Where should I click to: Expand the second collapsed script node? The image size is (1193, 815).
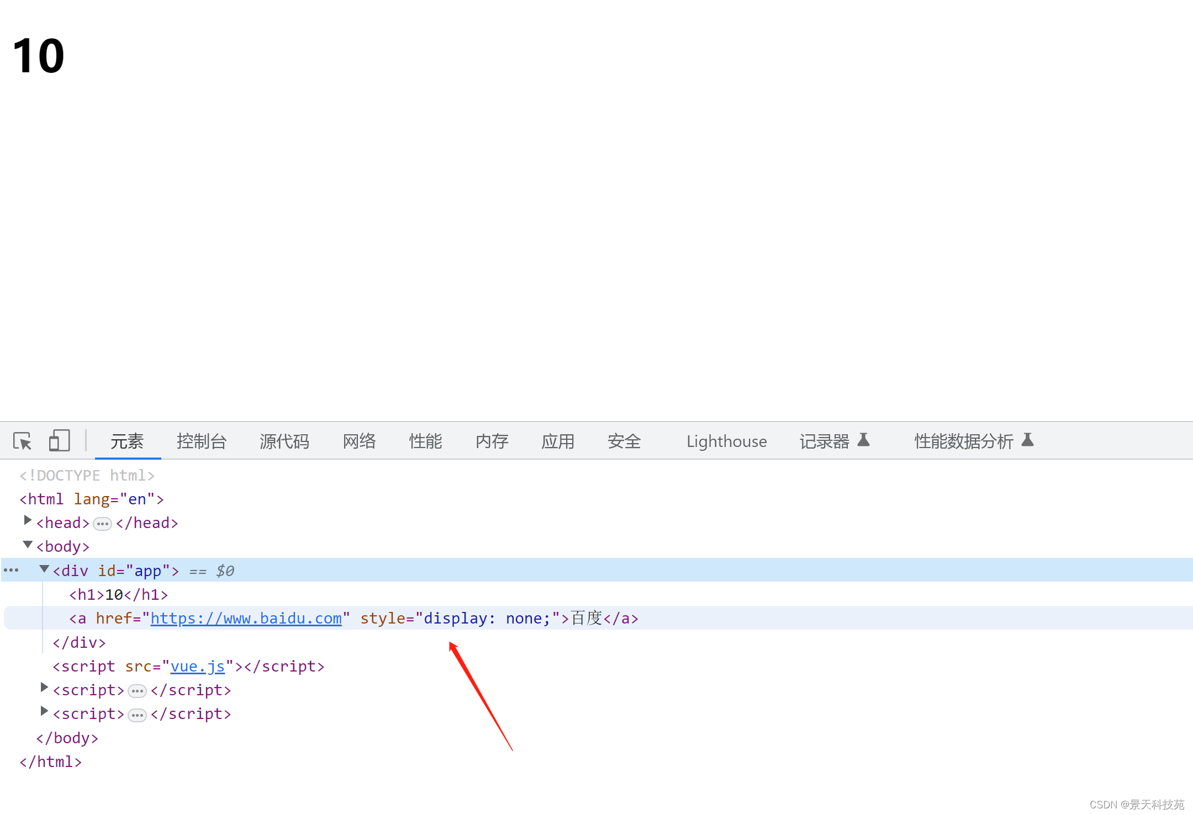tap(44, 711)
